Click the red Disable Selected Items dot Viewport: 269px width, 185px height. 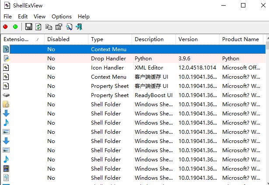pyautogui.click(x=6, y=27)
